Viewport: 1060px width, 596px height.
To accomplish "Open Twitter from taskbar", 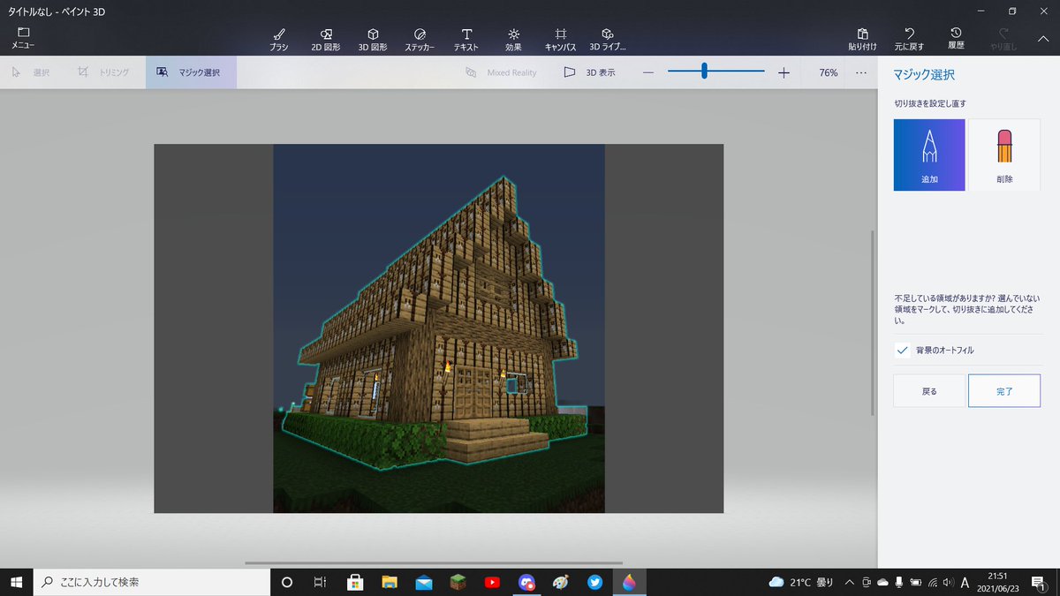I will (x=594, y=582).
